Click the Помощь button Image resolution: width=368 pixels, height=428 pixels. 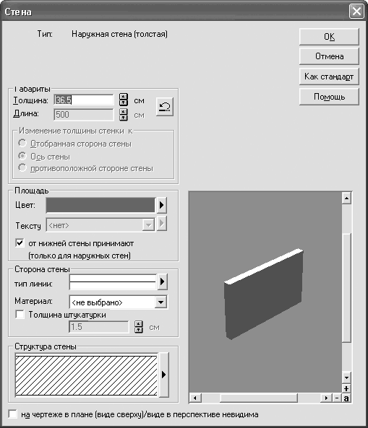(x=329, y=97)
